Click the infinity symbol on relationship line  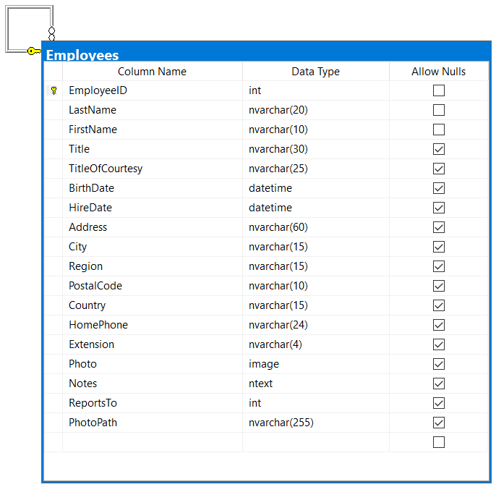51,33
